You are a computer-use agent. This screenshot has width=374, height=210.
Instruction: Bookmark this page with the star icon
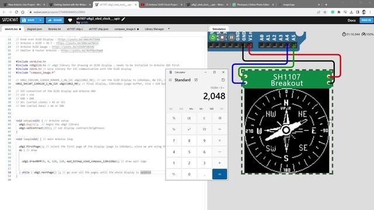point(325,12)
